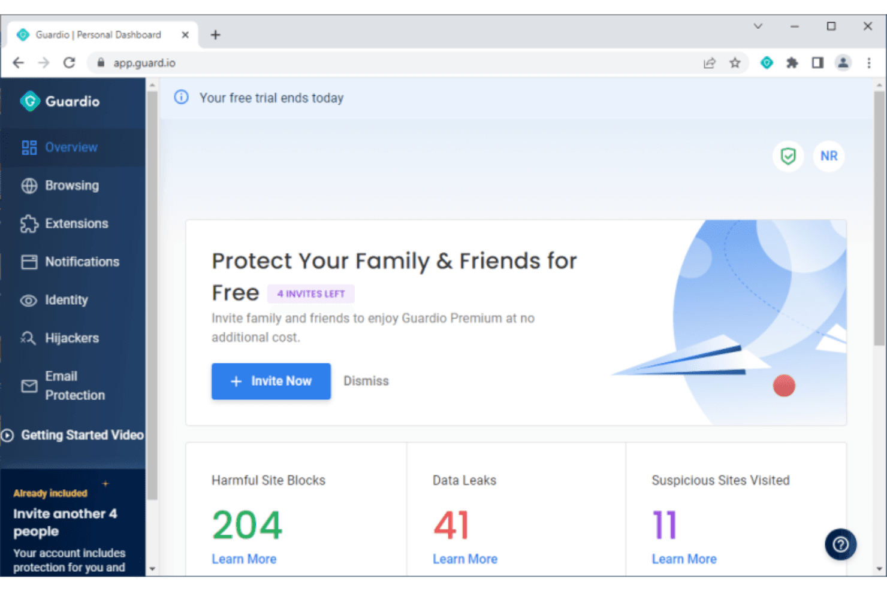
Task: Open the browser Extensions puzzle menu
Action: [x=792, y=63]
